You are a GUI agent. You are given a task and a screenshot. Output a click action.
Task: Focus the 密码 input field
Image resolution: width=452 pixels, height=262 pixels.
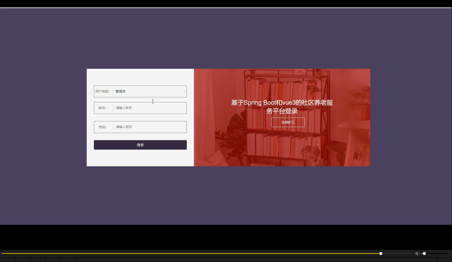[x=150, y=127]
